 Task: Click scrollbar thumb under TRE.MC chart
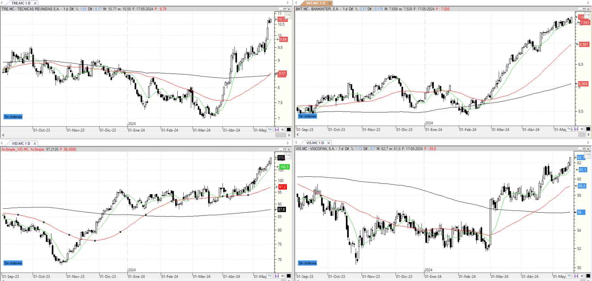(280, 135)
